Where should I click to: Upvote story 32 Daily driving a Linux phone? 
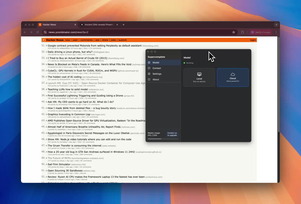point(46,52)
